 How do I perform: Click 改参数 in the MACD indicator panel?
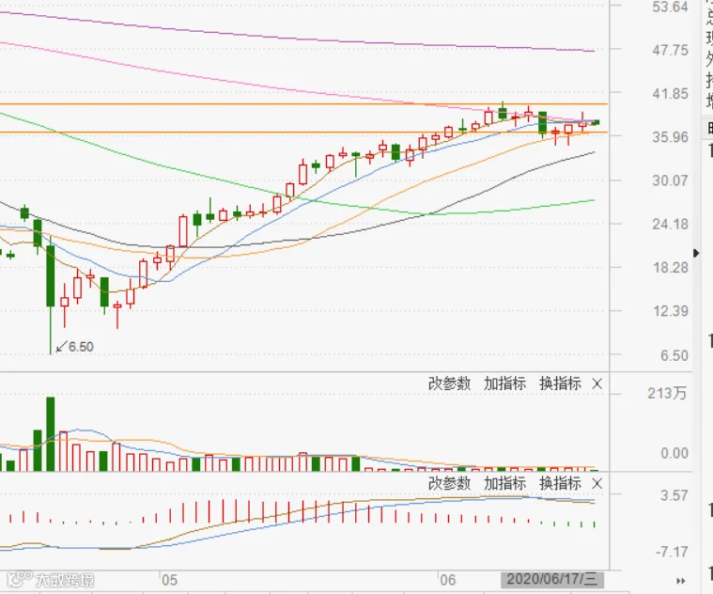point(449,483)
